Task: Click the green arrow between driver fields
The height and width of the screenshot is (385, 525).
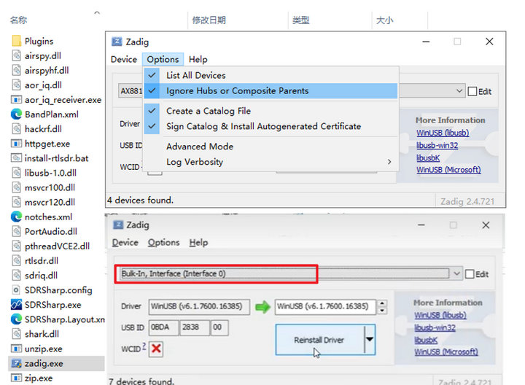Action: click(262, 307)
